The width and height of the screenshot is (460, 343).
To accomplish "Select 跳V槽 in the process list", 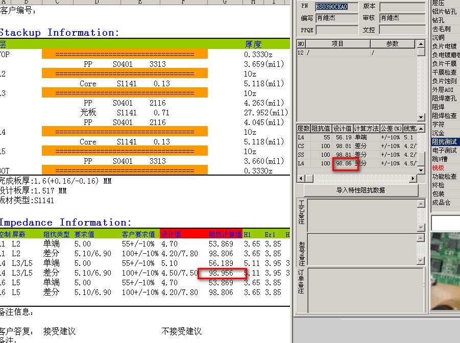I will (440, 159).
